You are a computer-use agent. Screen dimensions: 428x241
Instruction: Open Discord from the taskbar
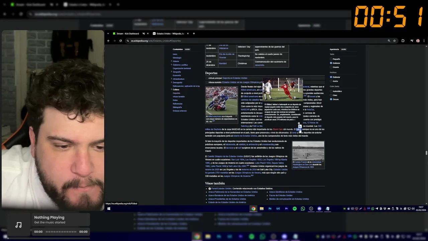point(319,209)
